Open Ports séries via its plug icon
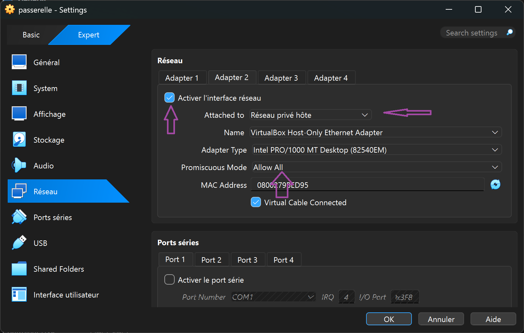Screen dimensions: 524x333 (x=19, y=217)
